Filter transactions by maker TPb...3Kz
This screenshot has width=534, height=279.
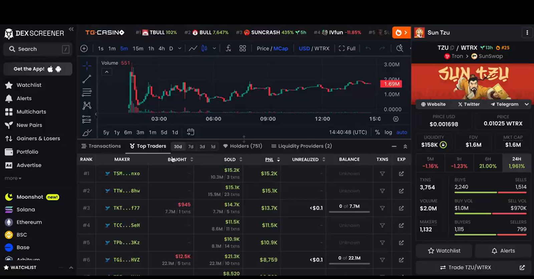coord(382,243)
